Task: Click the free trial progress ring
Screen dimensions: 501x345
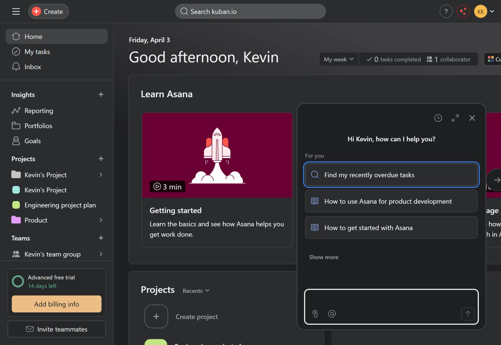Action: (18, 281)
